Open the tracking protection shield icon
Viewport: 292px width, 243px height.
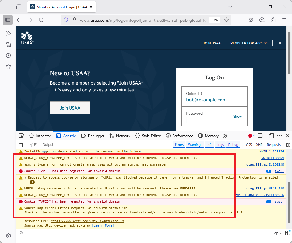pos(66,20)
